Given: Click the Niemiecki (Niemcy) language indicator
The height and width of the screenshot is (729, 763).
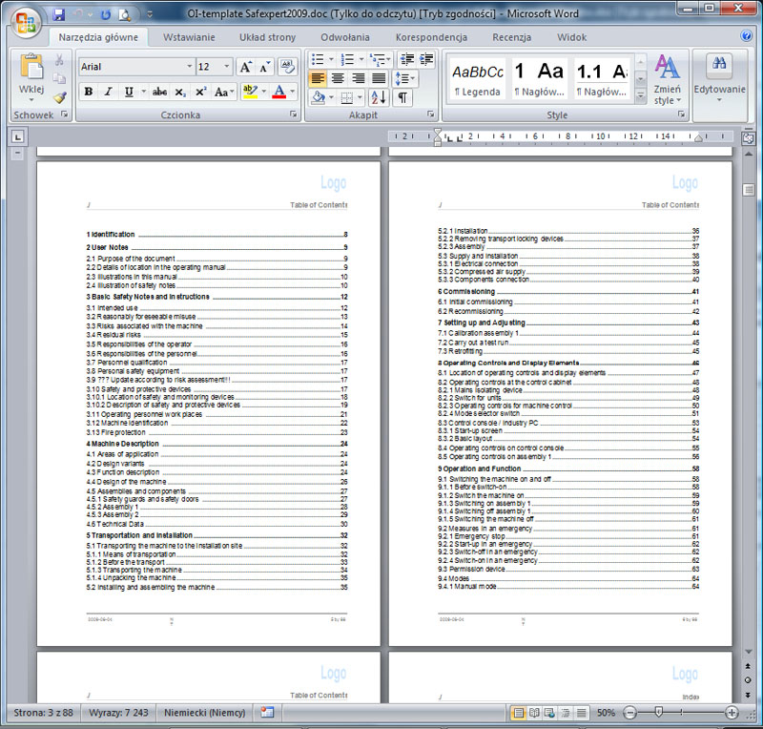Looking at the screenshot, I should click(205, 713).
